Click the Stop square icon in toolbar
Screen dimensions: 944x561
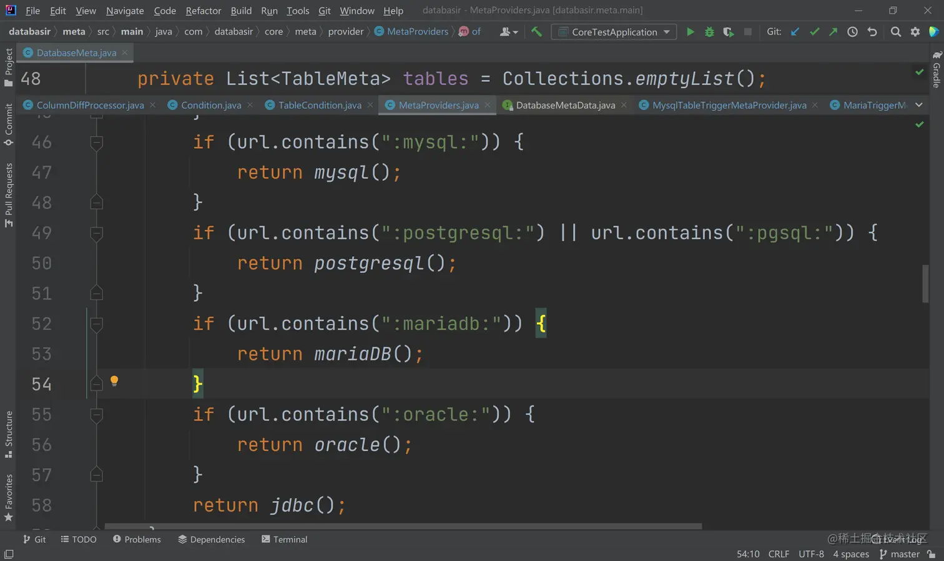[747, 32]
